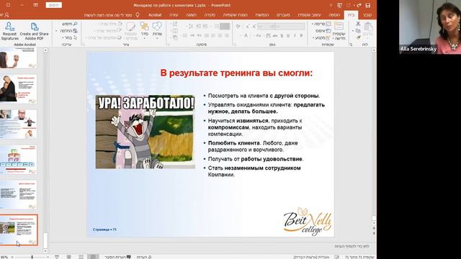This screenshot has width=461, height=259.
Task: Expand the Font Color dropdown arrow
Action: click(x=241, y=35)
